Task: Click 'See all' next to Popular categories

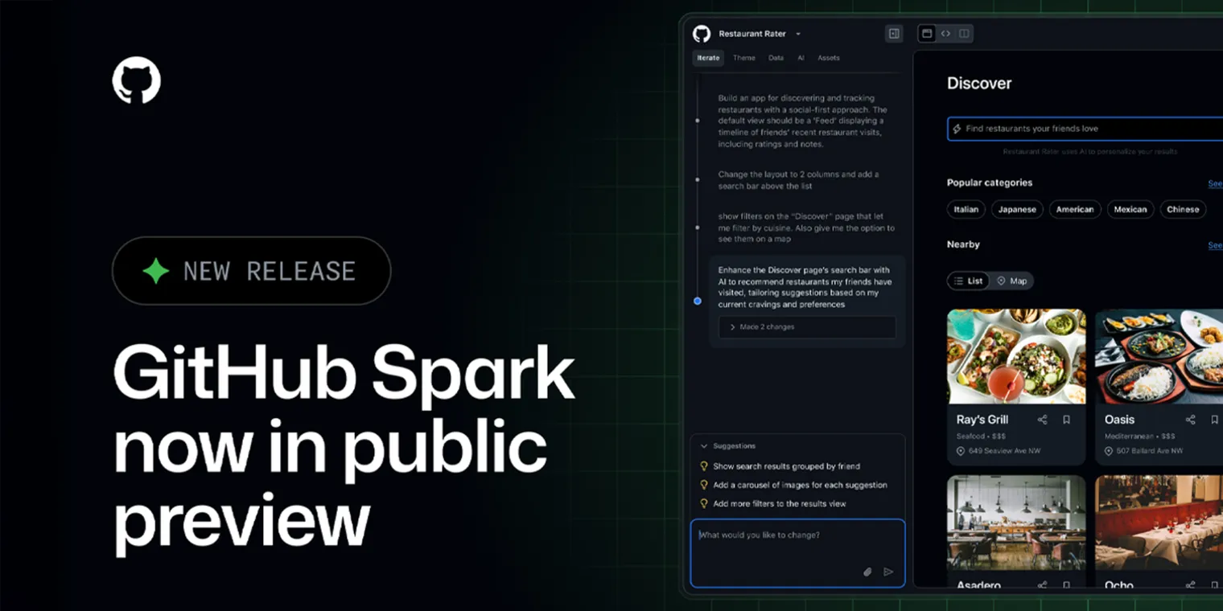Action: point(1215,183)
